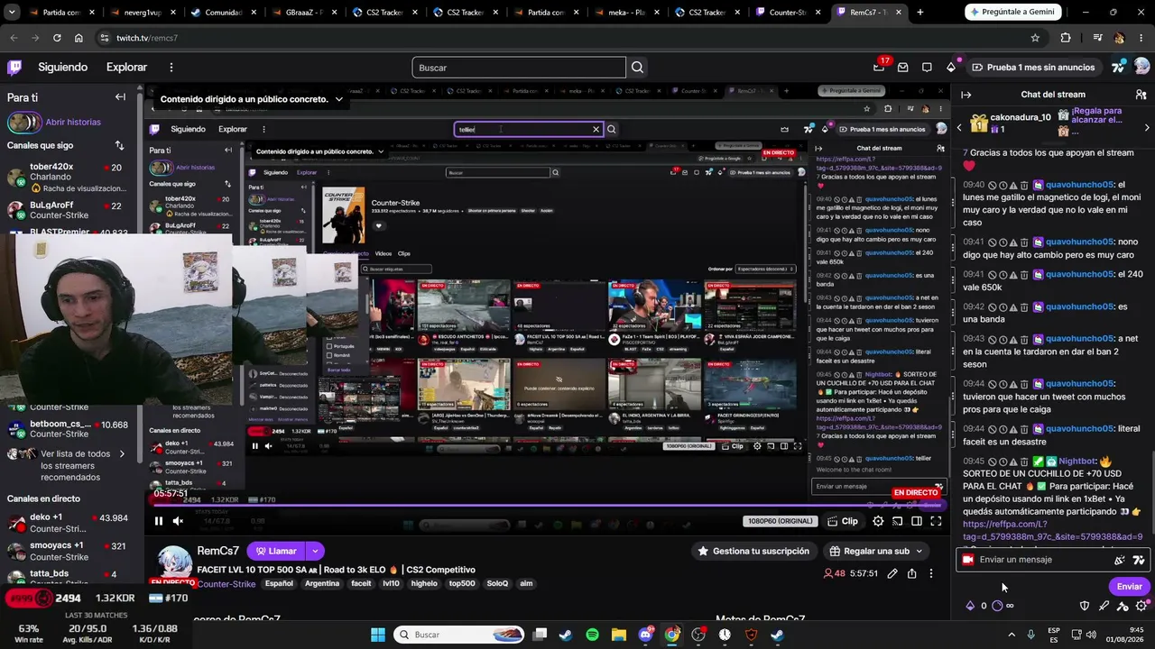Create a Clip of the stream
Image resolution: width=1155 pixels, height=649 pixels.
843,521
